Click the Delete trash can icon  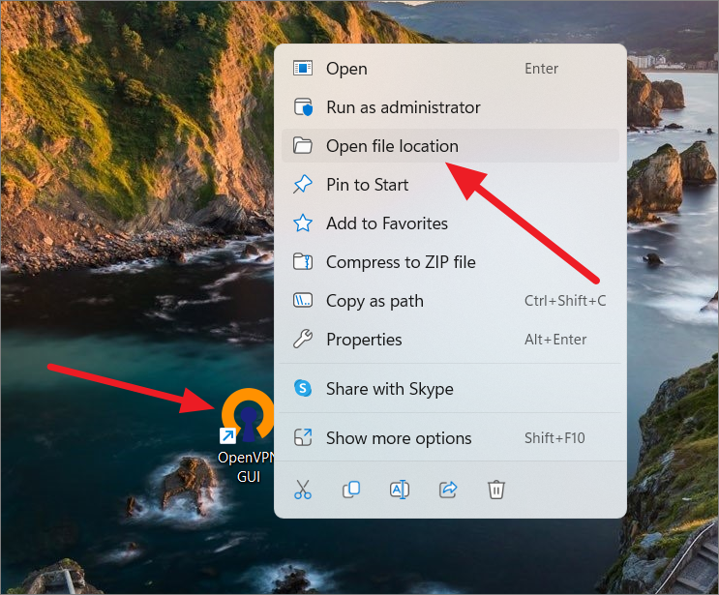[496, 490]
